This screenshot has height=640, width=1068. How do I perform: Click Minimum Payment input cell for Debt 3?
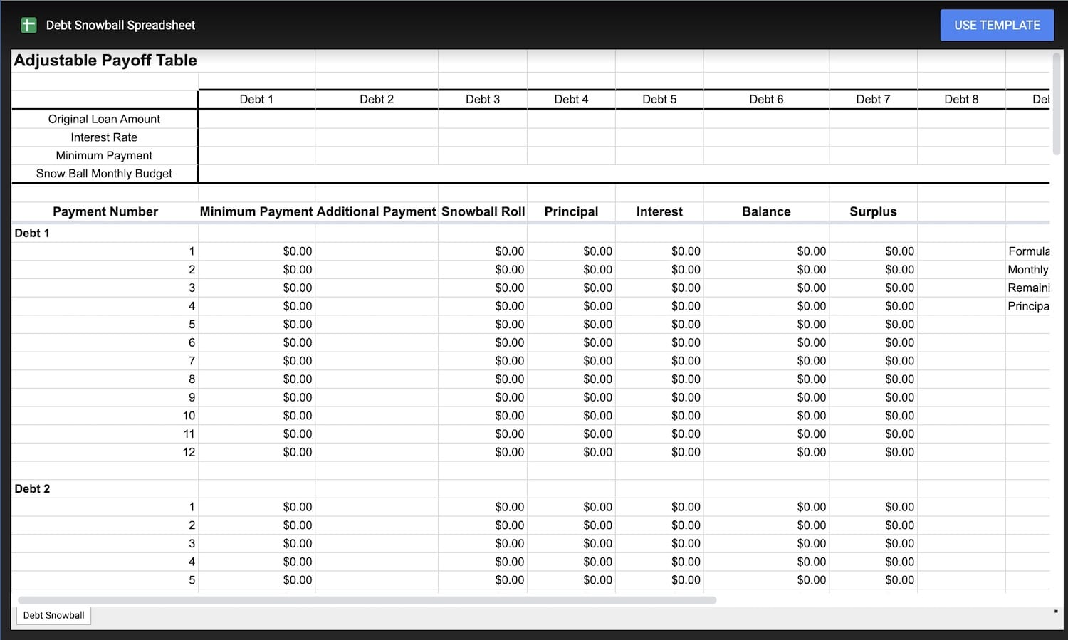[483, 156]
